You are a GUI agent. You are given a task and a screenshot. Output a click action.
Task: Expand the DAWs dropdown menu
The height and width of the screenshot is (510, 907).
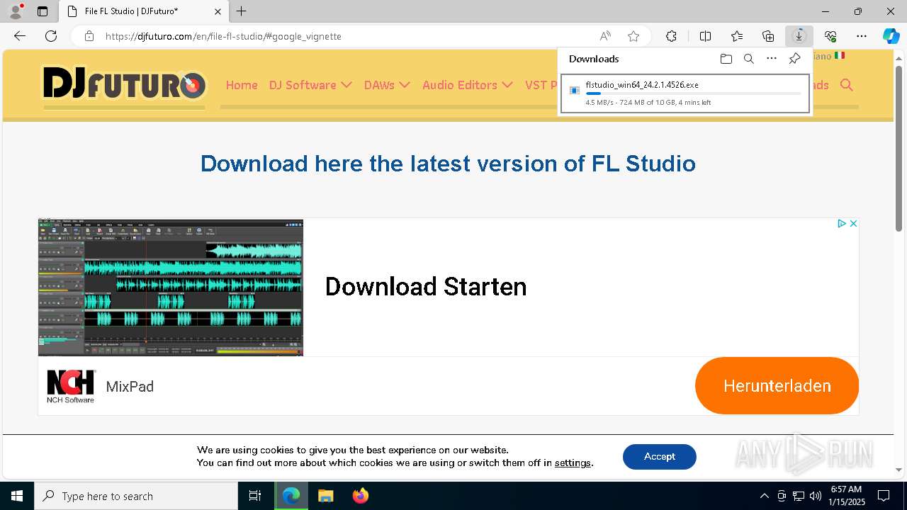click(387, 85)
